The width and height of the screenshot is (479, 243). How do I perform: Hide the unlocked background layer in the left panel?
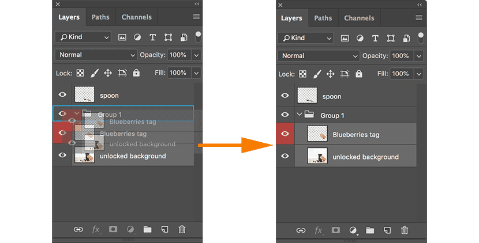(x=62, y=155)
